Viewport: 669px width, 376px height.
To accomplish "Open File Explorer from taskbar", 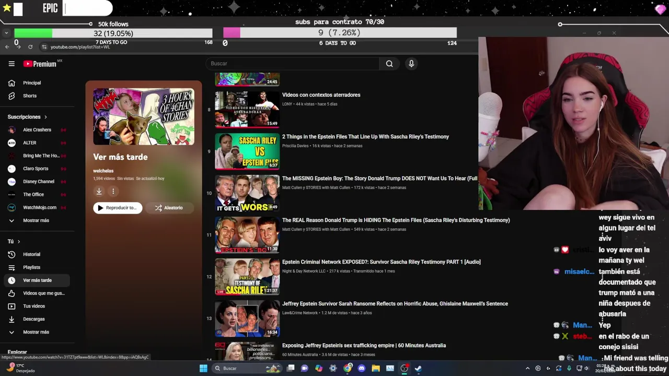I will click(x=375, y=368).
